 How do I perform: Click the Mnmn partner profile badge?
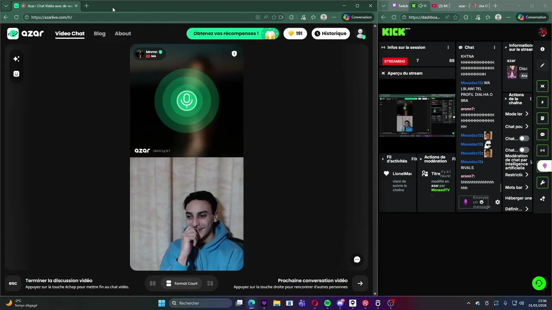click(148, 54)
